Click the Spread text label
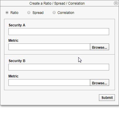The image size is (119, 136). (x=38, y=13)
